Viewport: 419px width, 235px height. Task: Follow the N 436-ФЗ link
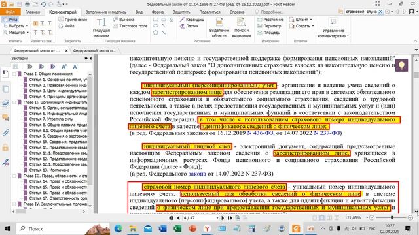(x=260, y=133)
